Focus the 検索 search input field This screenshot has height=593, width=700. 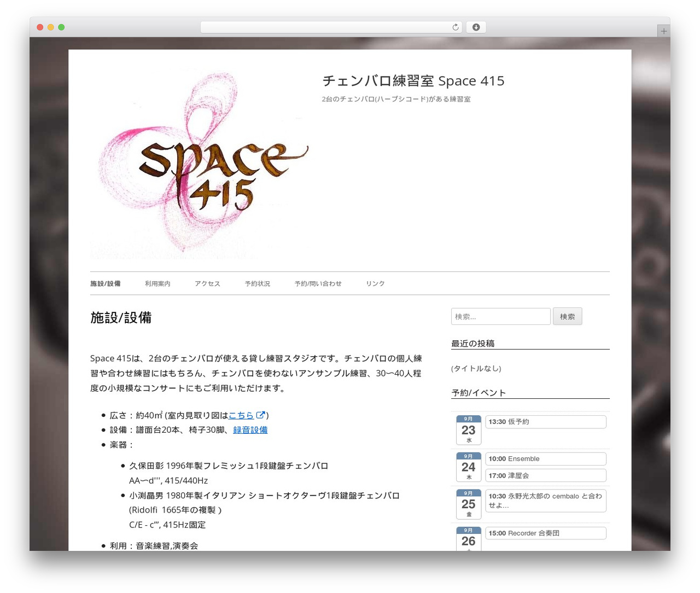(x=500, y=316)
